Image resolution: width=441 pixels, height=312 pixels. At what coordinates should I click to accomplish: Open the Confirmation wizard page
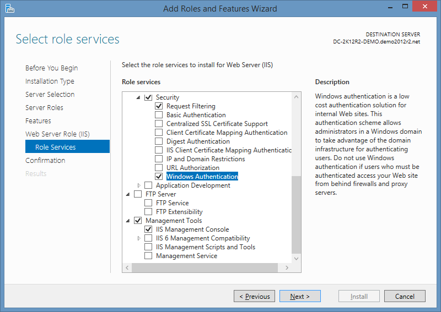(x=45, y=160)
